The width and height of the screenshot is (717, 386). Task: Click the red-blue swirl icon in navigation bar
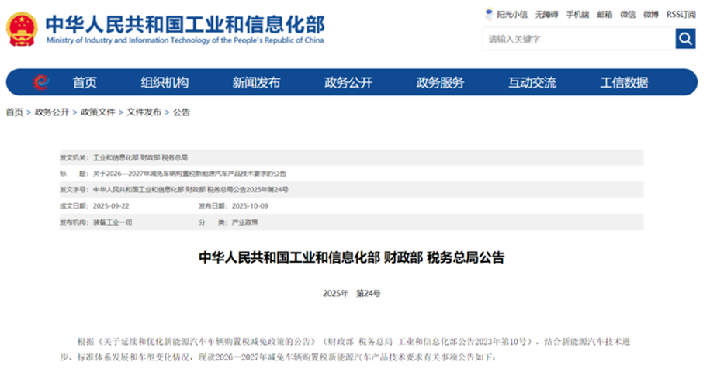pyautogui.click(x=41, y=83)
